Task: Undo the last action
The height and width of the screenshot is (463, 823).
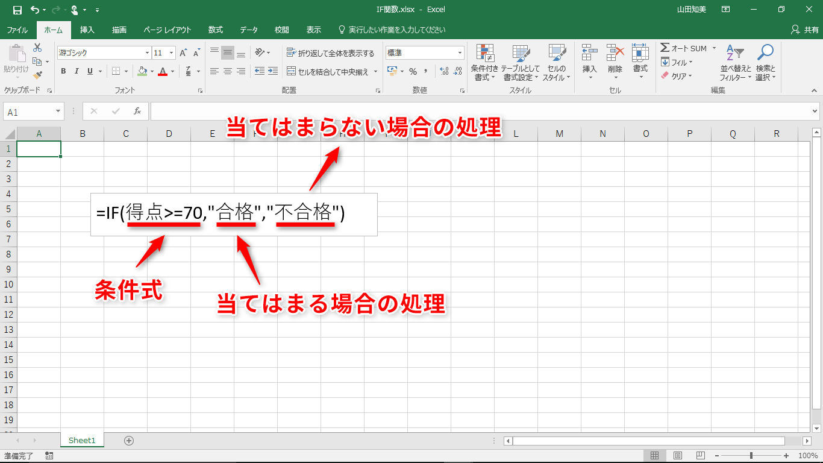Action: tap(35, 10)
